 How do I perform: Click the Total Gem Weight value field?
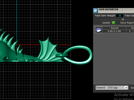[x=120, y=16]
